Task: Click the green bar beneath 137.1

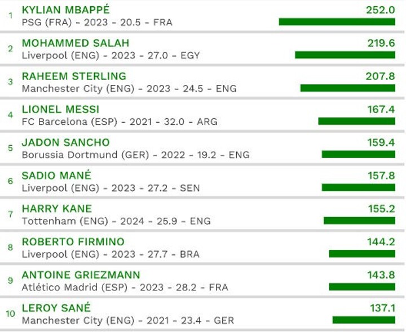Action: tap(363, 320)
